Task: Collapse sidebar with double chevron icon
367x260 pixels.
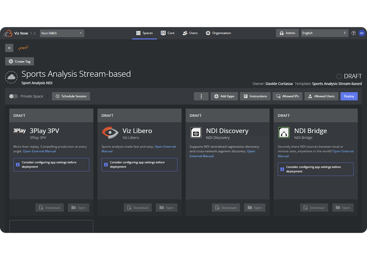Action: tap(9, 48)
